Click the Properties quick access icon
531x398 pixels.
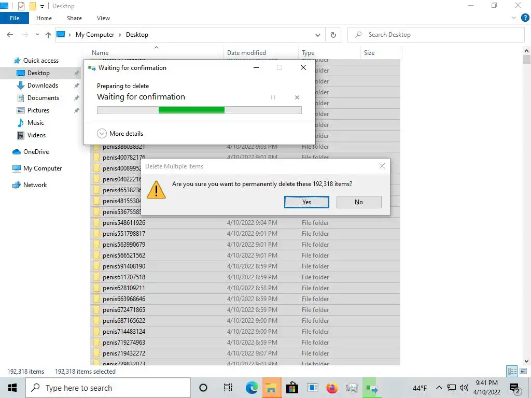(21, 6)
